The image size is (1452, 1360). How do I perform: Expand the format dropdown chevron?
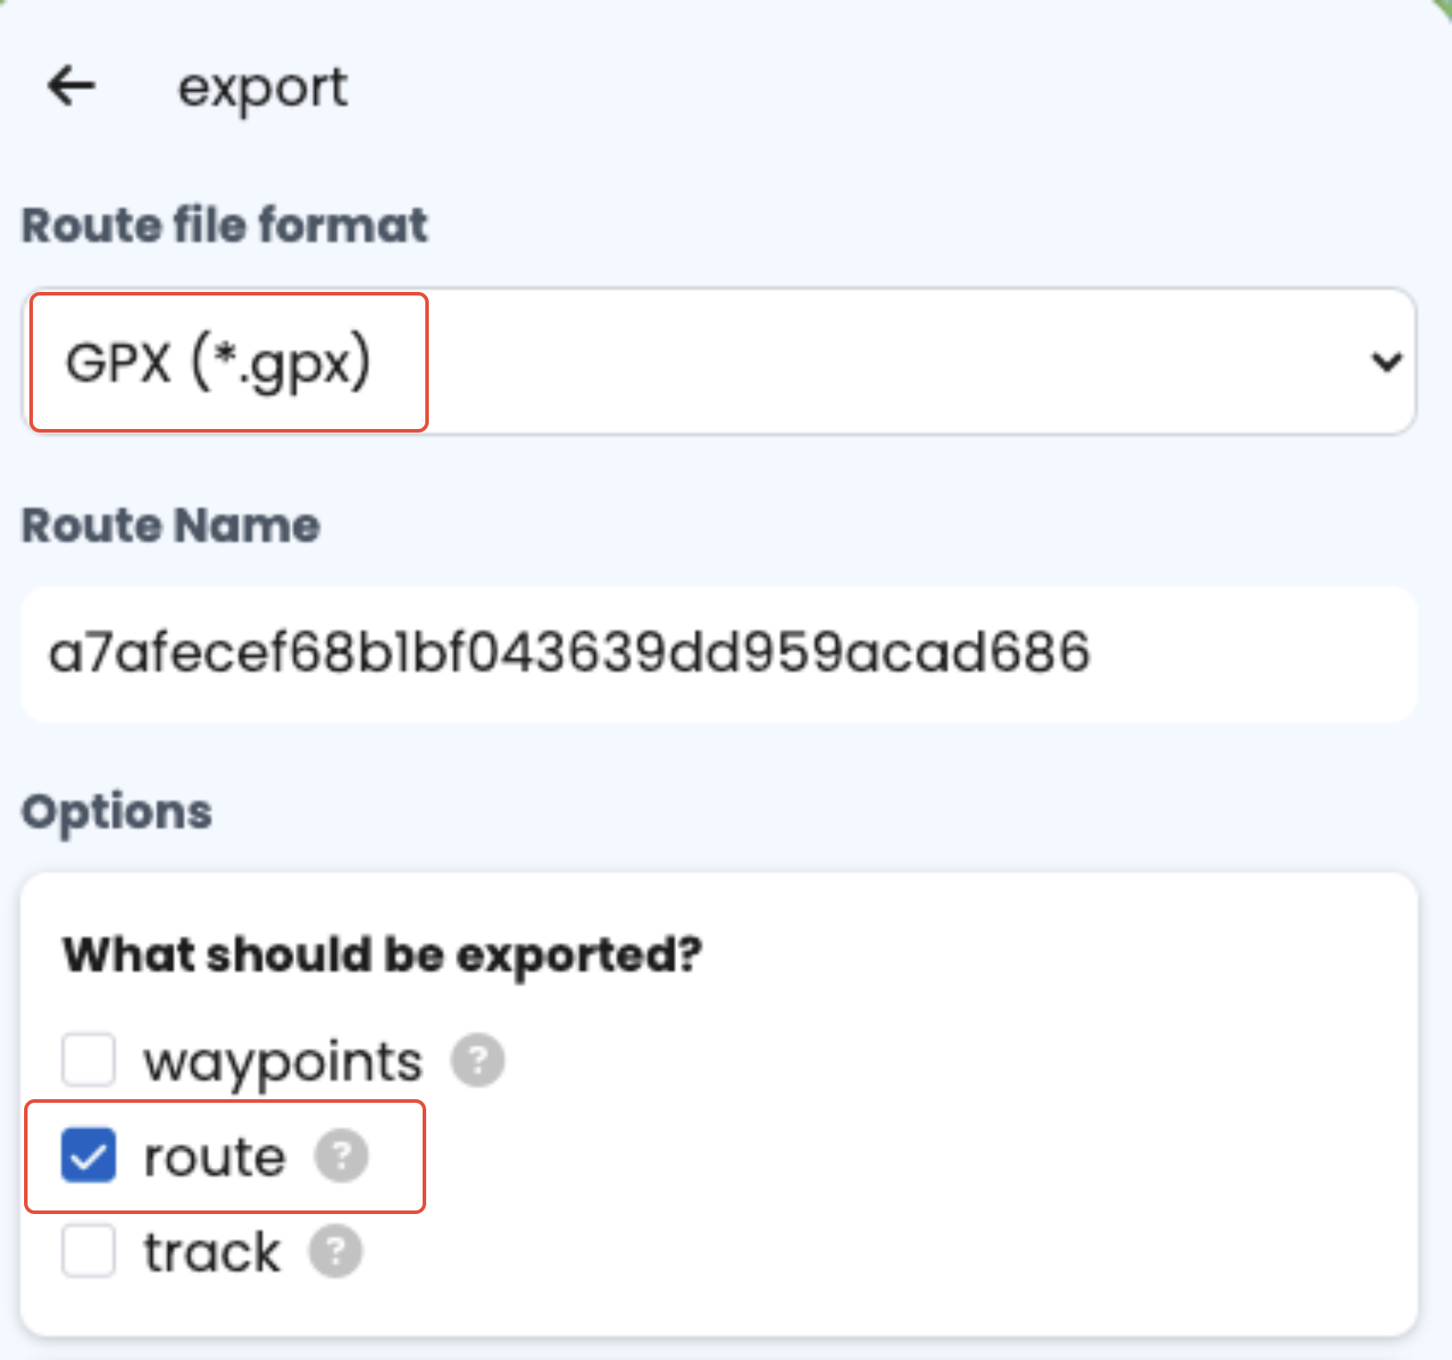pyautogui.click(x=1386, y=361)
